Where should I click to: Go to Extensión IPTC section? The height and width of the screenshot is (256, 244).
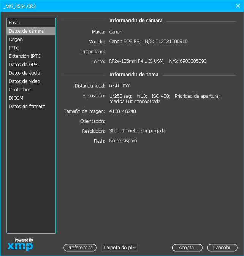tap(31, 56)
